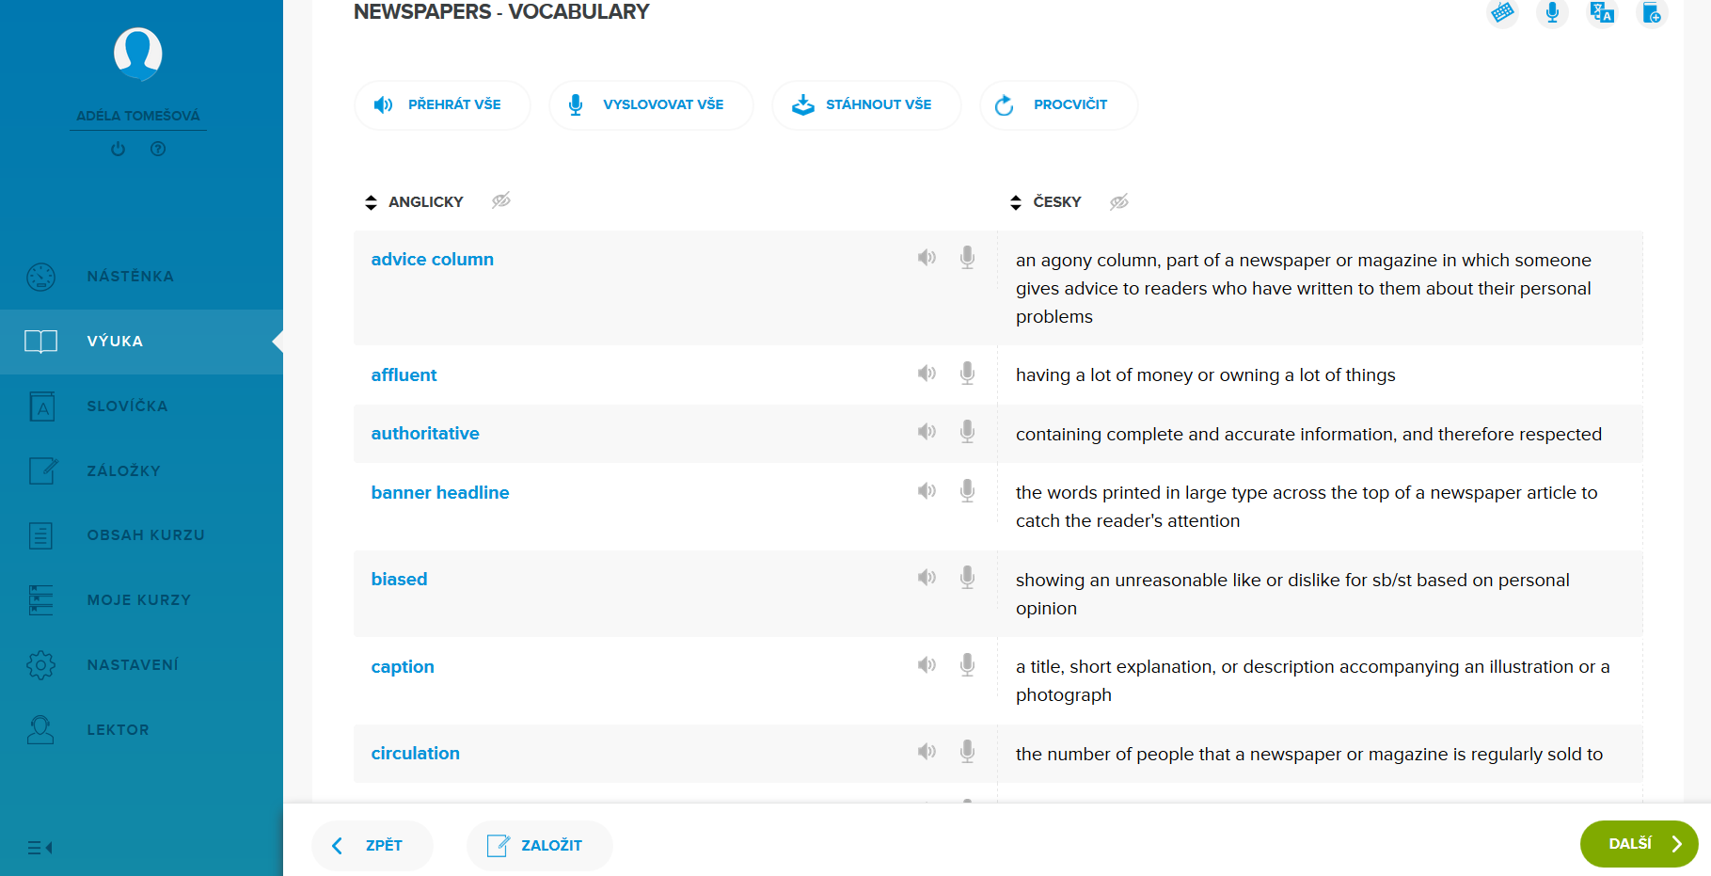The width and height of the screenshot is (1711, 876).
Task: Go to next page with DALŠÍ
Action: (x=1638, y=844)
